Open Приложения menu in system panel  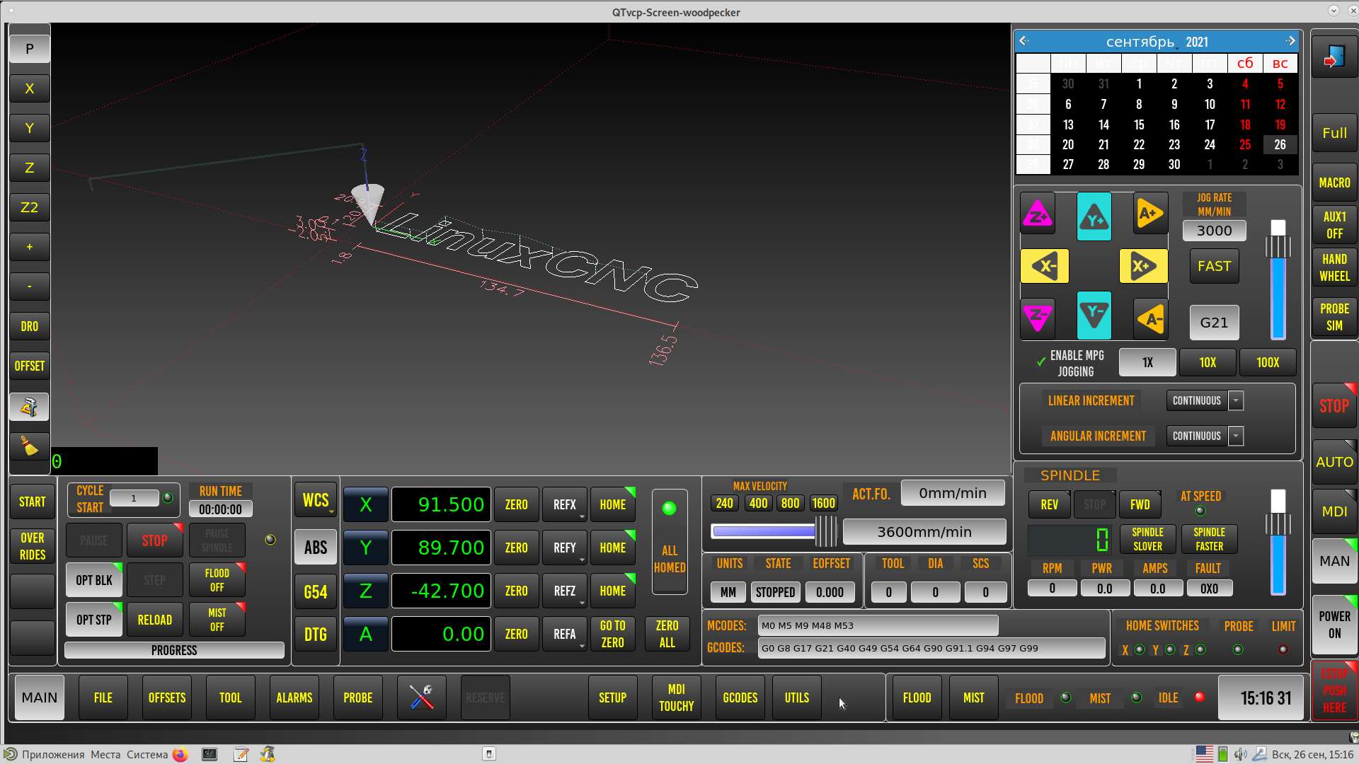pos(52,754)
